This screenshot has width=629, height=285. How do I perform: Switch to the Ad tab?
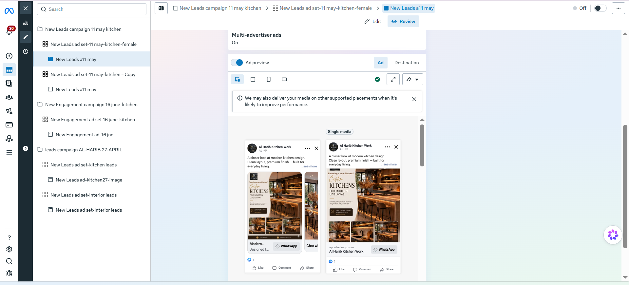click(380, 63)
